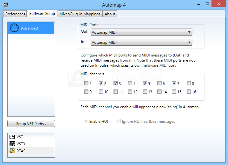Viewport: 228px width, 165px height.
Task: Check Ignore HUI heartbeat messages box
Action: 119,121
